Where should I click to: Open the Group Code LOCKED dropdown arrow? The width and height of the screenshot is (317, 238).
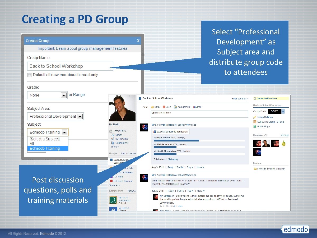(x=283, y=111)
